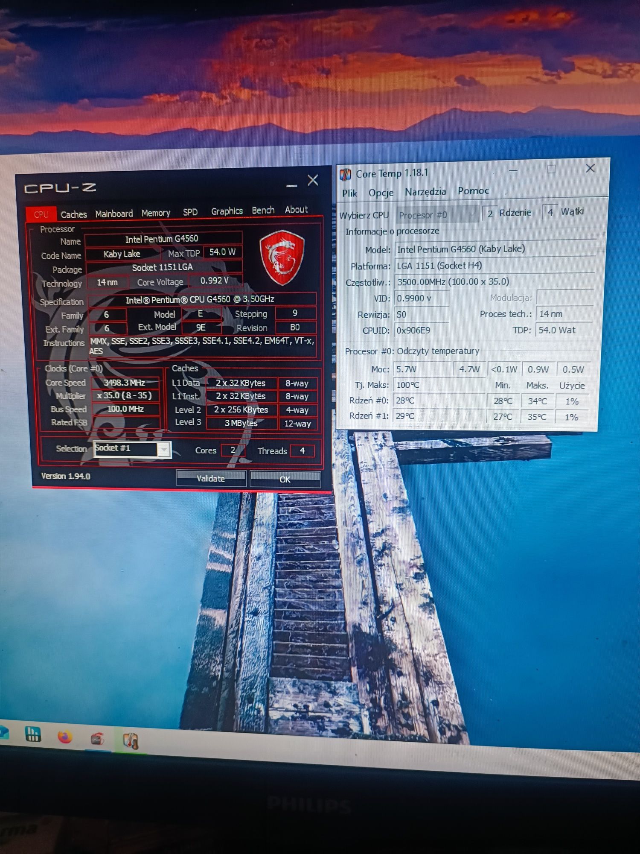
Task: Select the CPU tab in CPU-Z
Action: click(41, 214)
